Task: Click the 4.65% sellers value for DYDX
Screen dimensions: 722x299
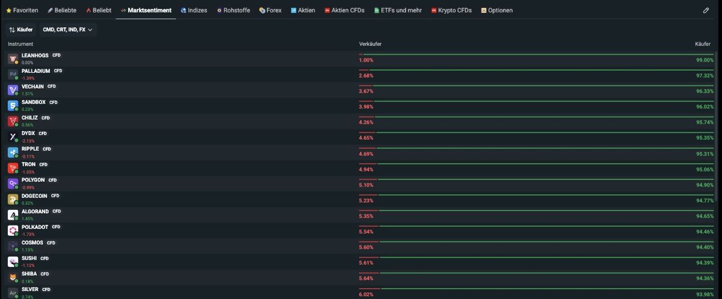Action: point(366,138)
